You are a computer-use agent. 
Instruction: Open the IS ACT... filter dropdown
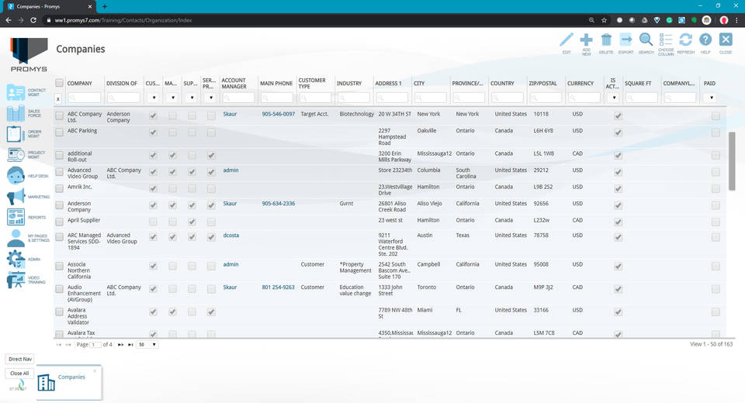tap(613, 98)
